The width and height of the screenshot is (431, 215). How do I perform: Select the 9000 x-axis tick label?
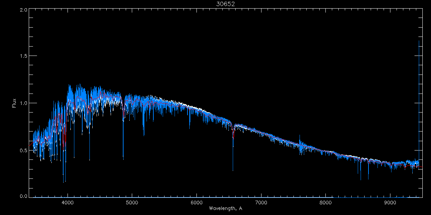(x=390, y=202)
